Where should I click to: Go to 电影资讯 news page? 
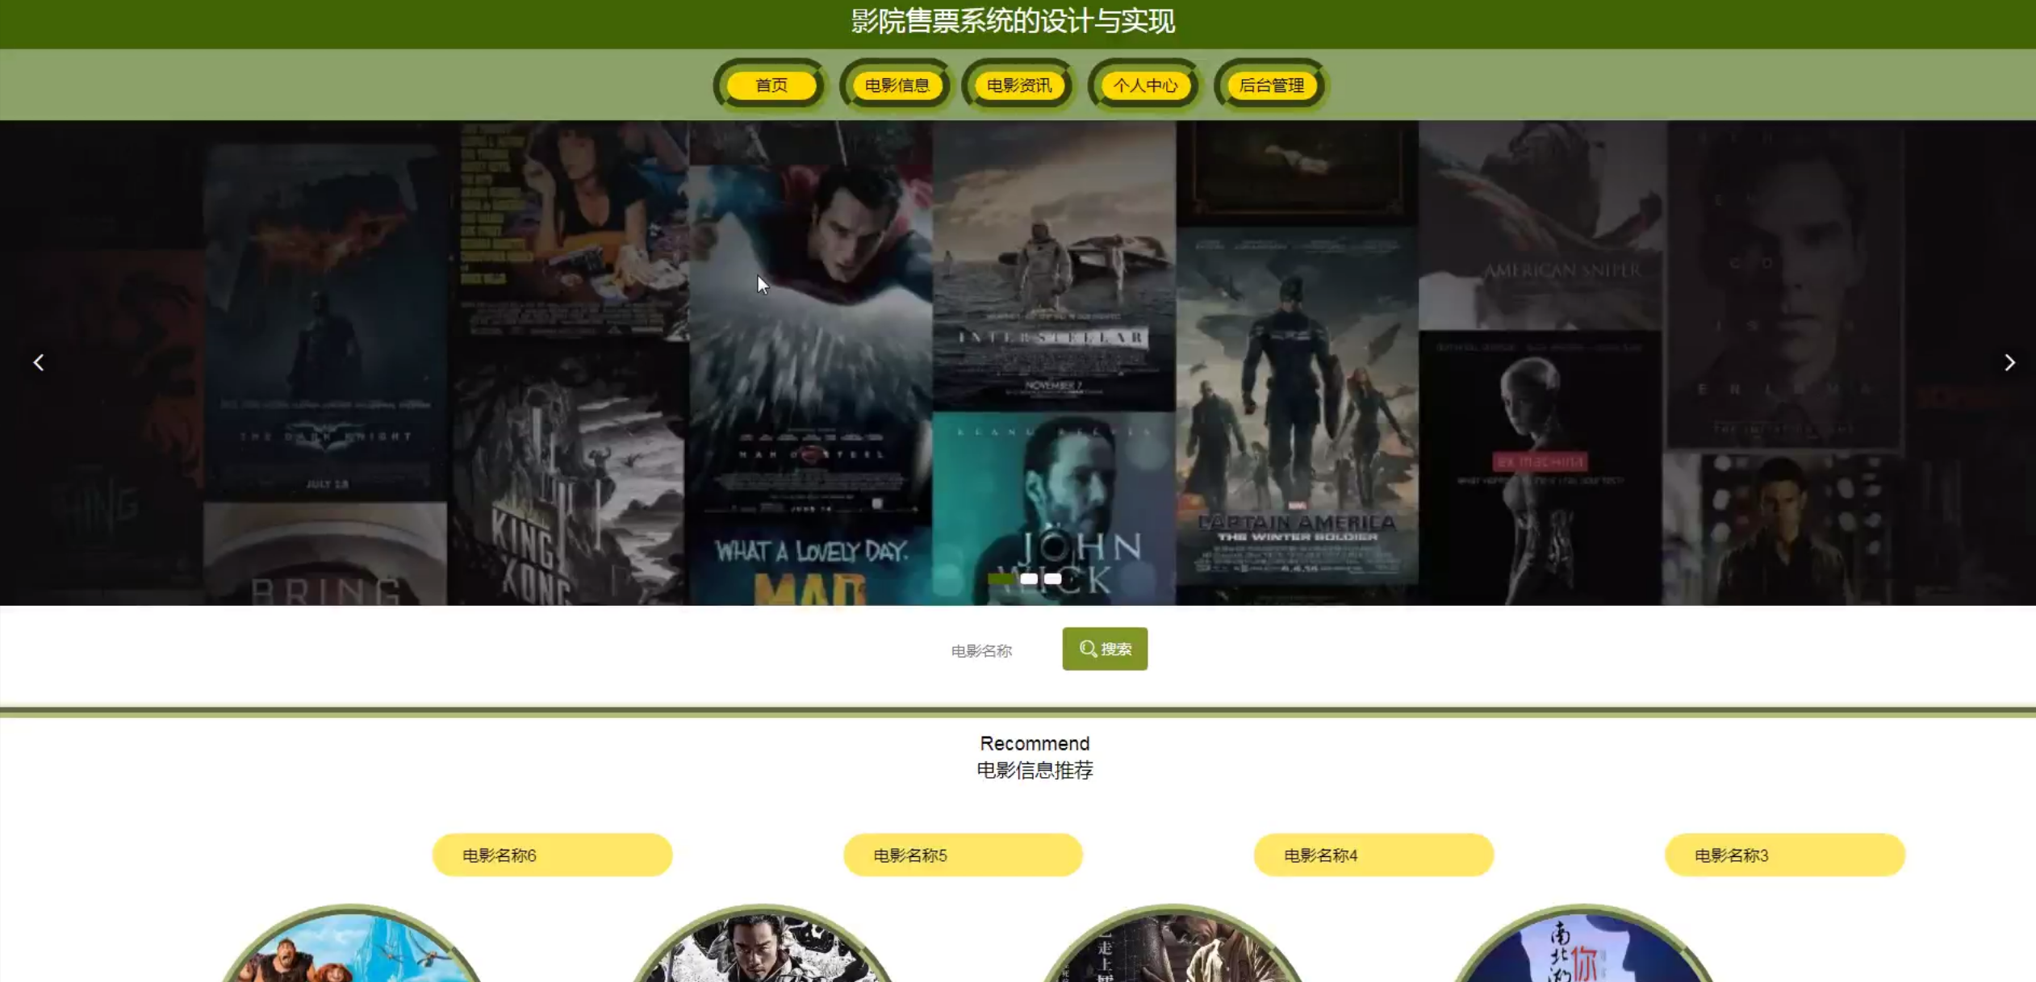pyautogui.click(x=1019, y=86)
